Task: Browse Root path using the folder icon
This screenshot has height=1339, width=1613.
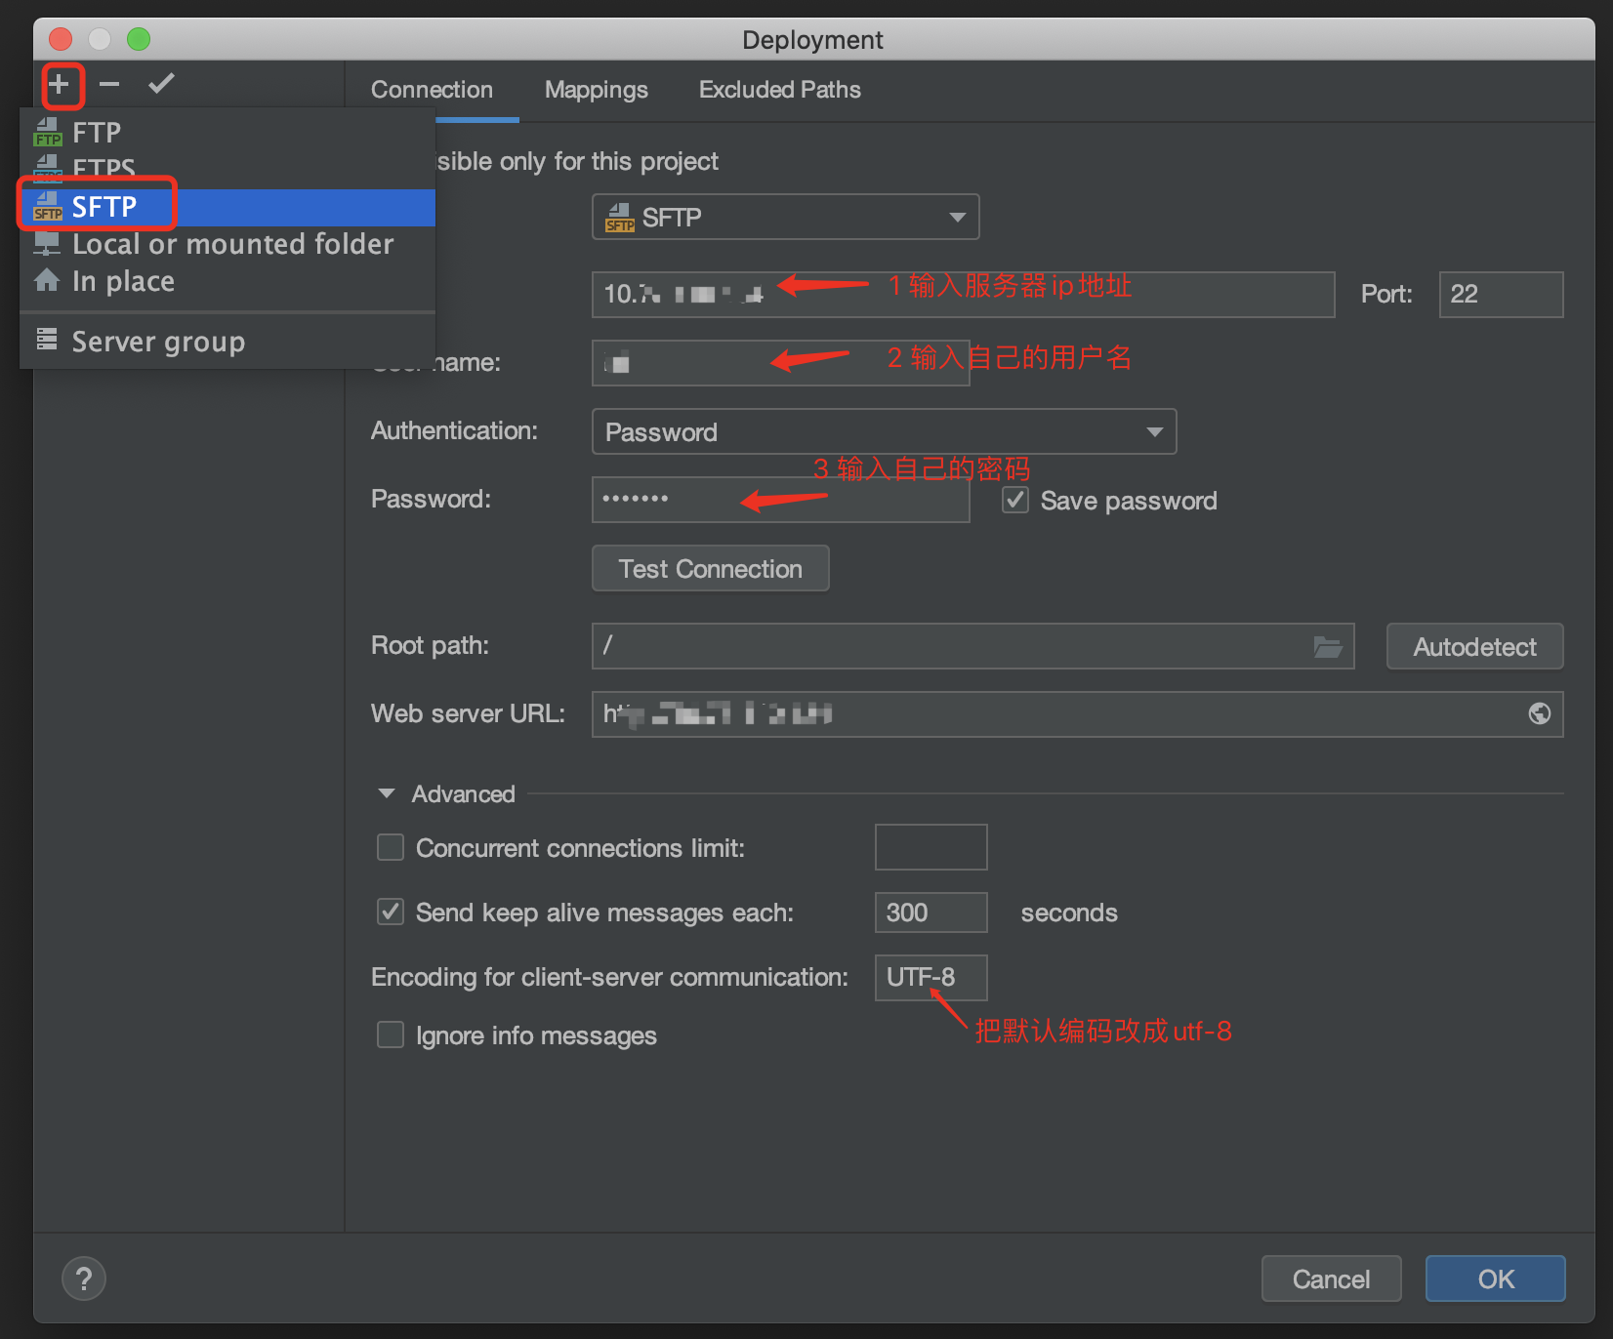Action: click(x=1329, y=646)
